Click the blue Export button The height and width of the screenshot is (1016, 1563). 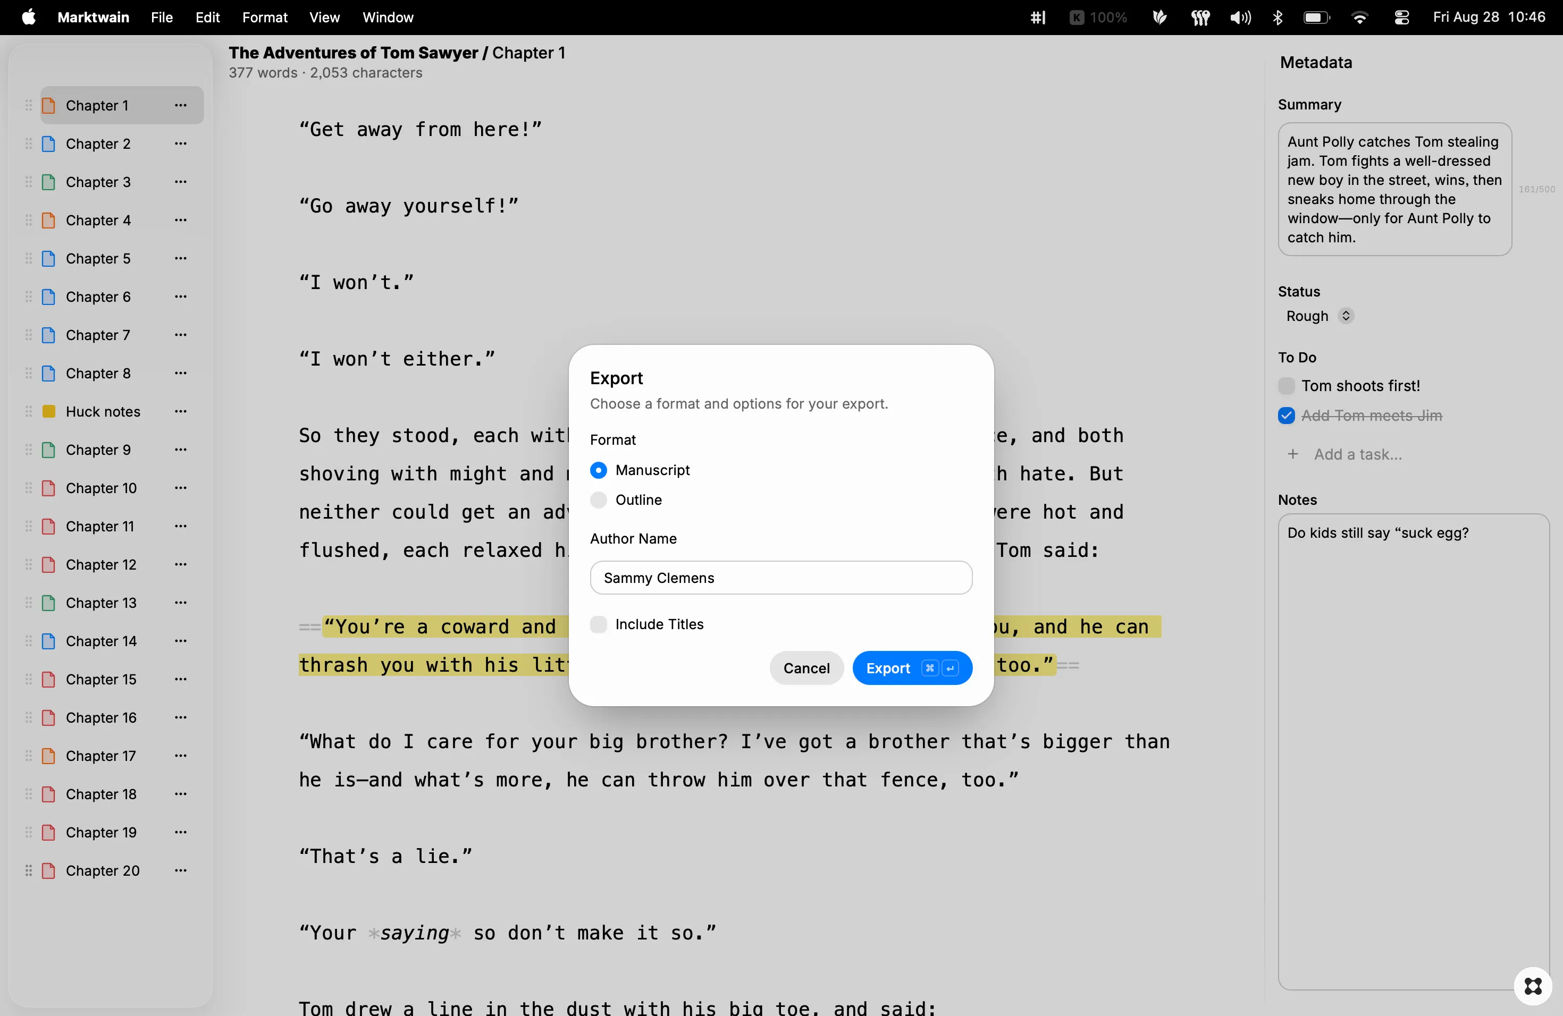(x=912, y=668)
